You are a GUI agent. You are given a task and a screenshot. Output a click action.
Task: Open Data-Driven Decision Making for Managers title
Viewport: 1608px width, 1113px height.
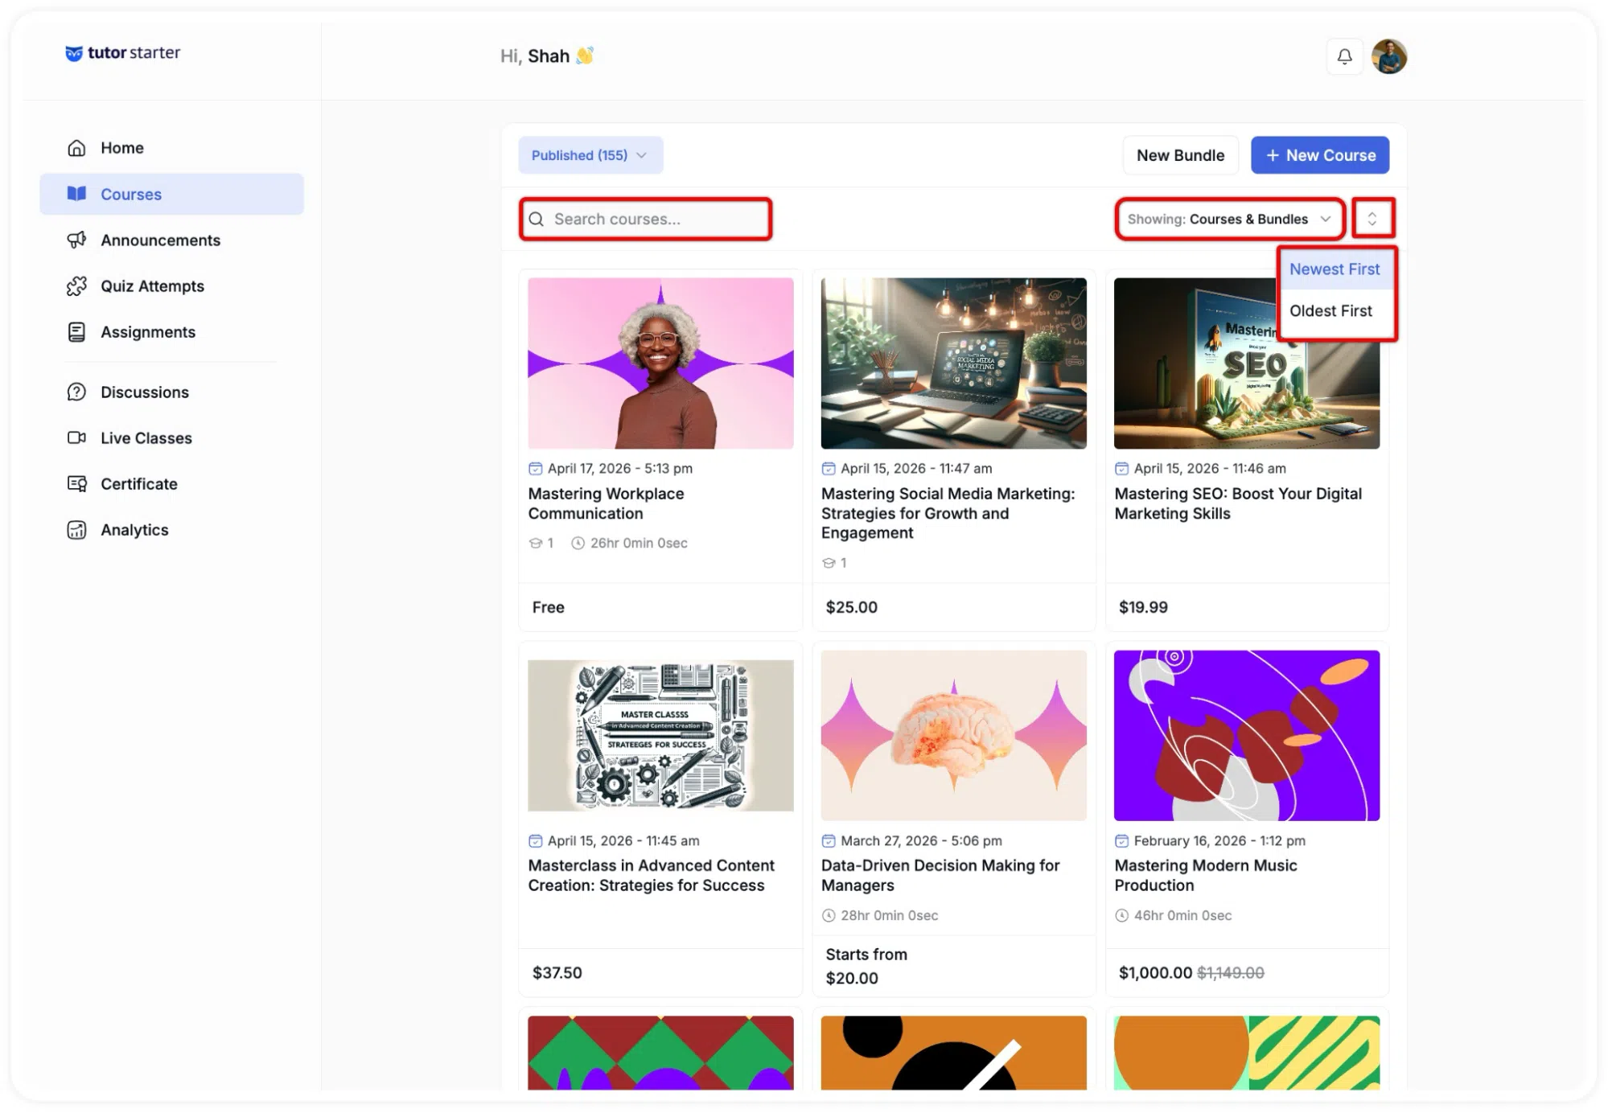point(940,875)
